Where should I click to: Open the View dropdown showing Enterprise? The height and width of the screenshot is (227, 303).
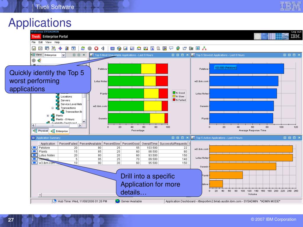63,55
